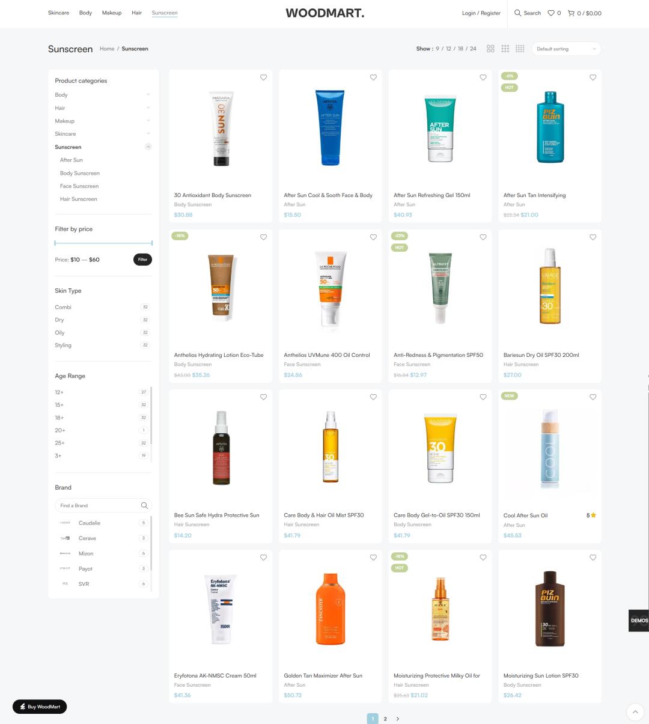Switch to four-column grid view
Viewport: 649px width, 724px height.
pyautogui.click(x=520, y=49)
